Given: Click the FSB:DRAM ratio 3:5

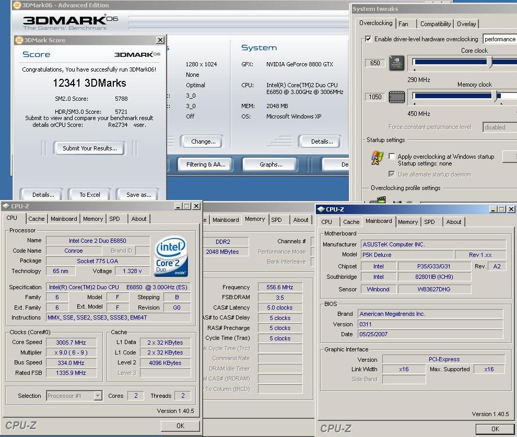Looking at the screenshot, I should tap(279, 298).
